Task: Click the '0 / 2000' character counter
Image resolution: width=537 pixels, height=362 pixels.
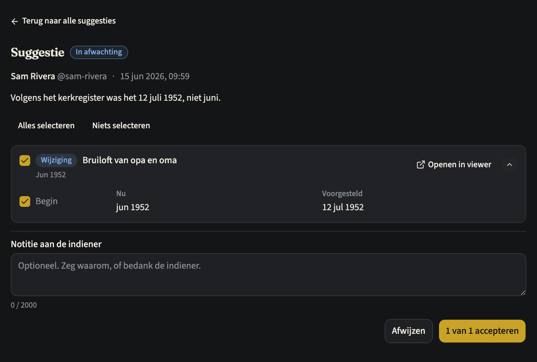Action: (x=24, y=305)
